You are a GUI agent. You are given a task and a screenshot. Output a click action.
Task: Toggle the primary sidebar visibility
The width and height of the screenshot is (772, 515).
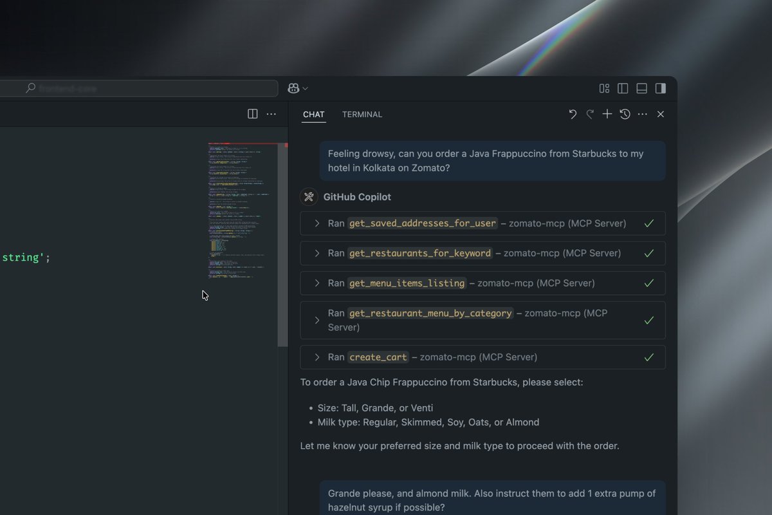623,88
